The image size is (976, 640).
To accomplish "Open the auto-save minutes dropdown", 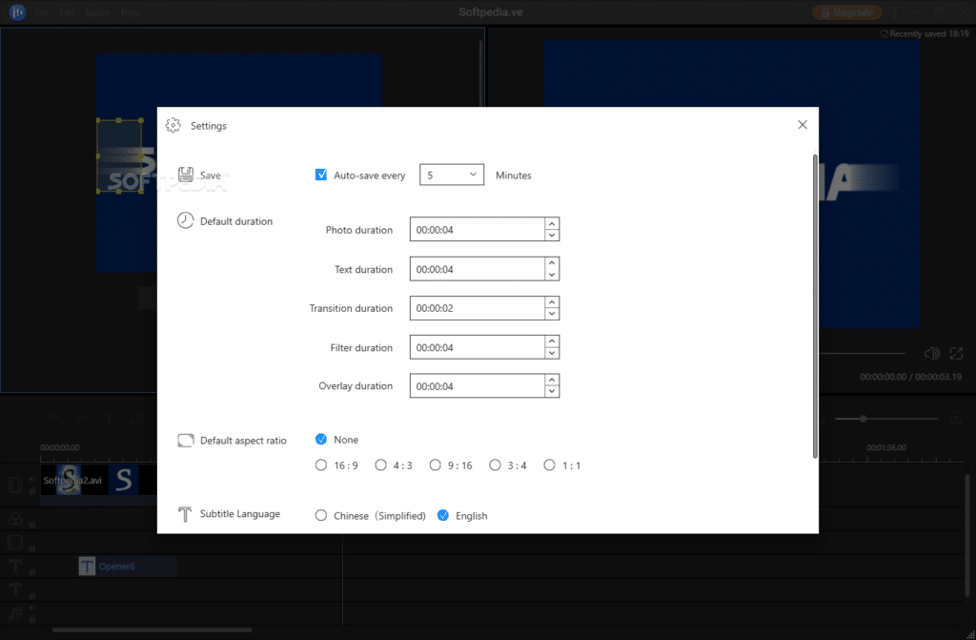I will coord(451,175).
